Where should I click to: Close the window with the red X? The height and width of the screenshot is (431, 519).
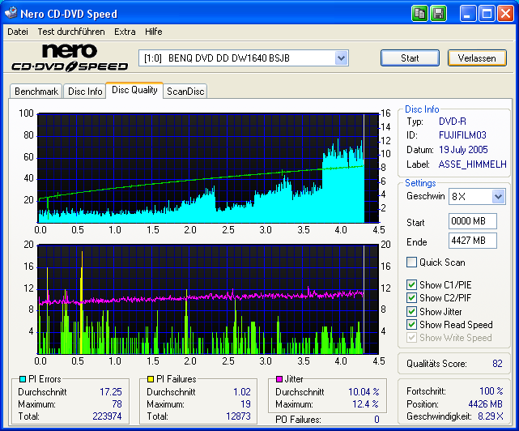pos(506,14)
